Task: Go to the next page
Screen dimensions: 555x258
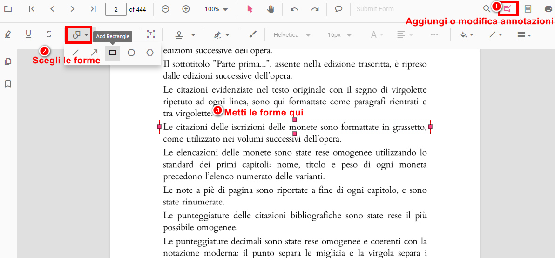Action: [73, 9]
